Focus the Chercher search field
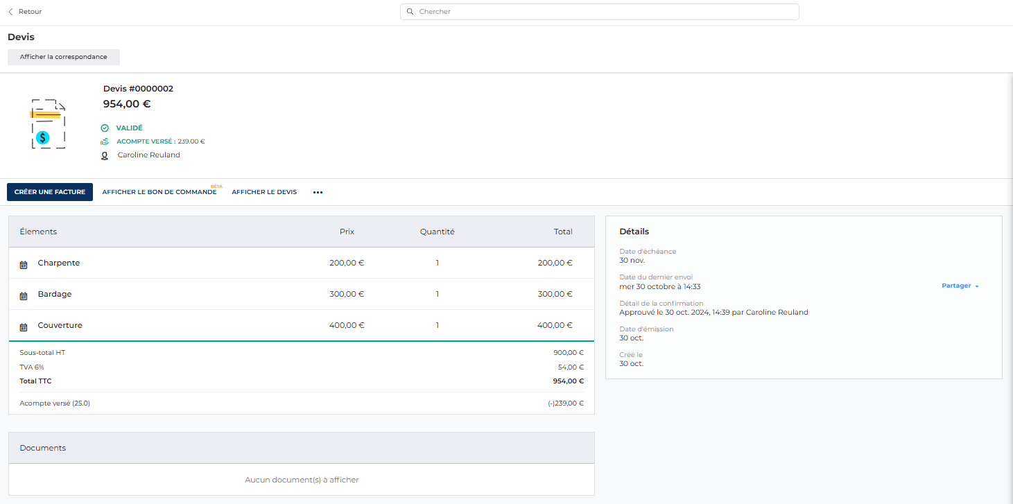The height and width of the screenshot is (504, 1013). point(599,12)
